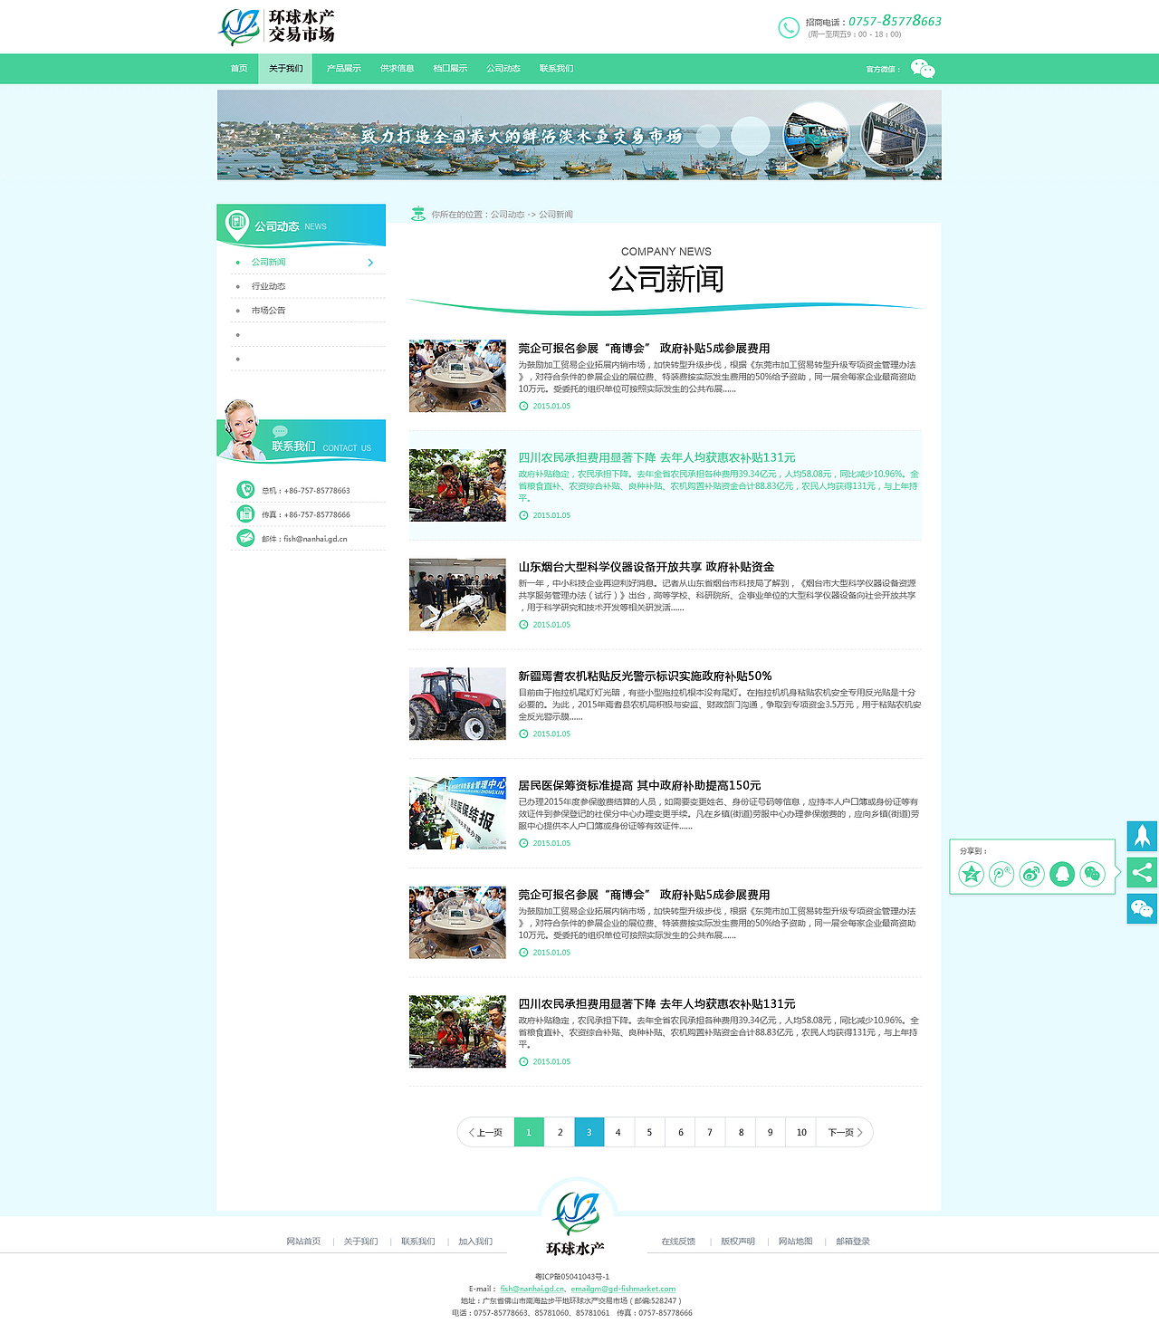Open article 居民医保筹资标准提高
The image size is (1159, 1333).
[x=639, y=785]
